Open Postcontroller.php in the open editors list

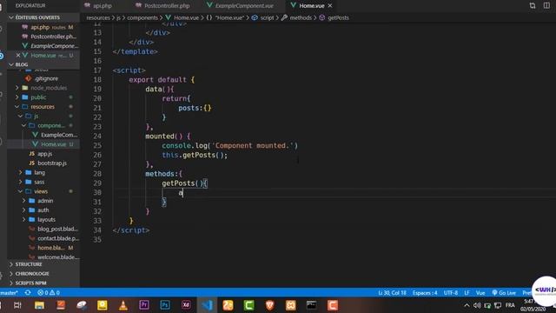[x=43, y=37]
